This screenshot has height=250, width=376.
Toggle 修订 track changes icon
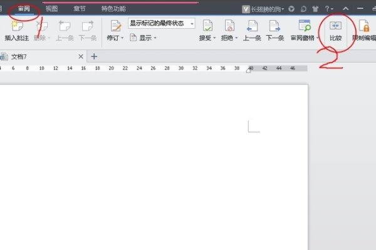click(x=115, y=26)
